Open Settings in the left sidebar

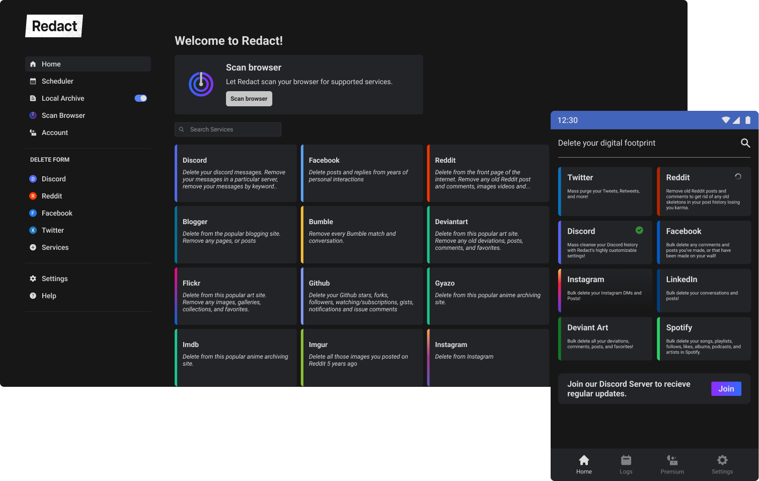pyautogui.click(x=54, y=279)
